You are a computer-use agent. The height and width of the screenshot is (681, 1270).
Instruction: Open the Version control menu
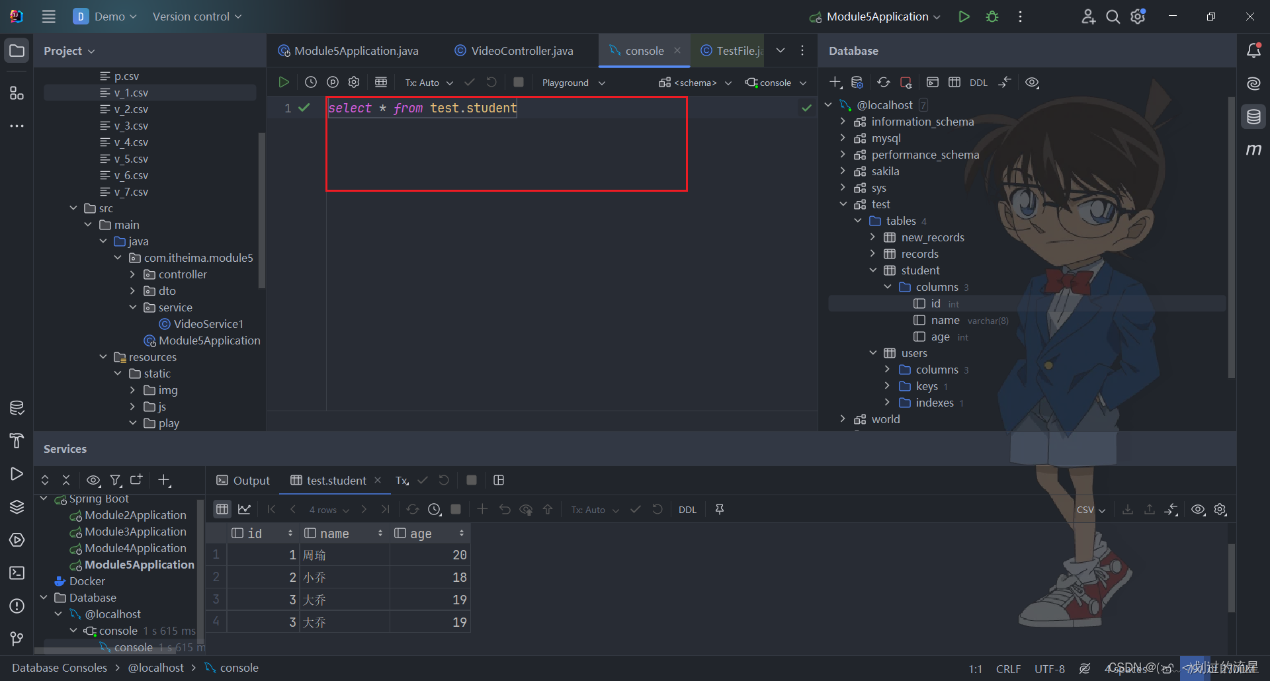tap(197, 17)
